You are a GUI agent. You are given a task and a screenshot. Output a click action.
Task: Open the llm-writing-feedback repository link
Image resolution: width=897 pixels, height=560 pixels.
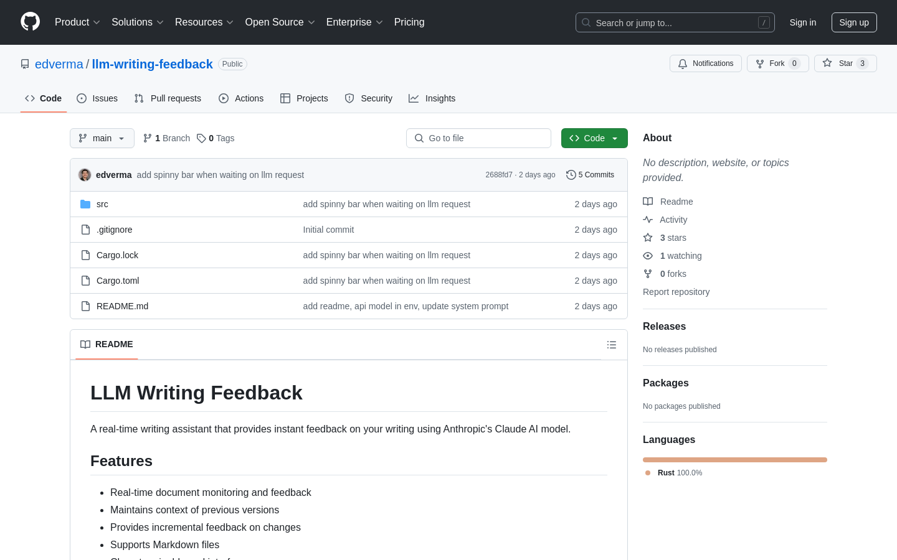(153, 64)
